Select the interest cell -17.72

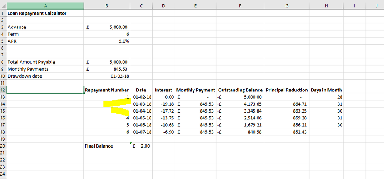pyautogui.click(x=164, y=111)
